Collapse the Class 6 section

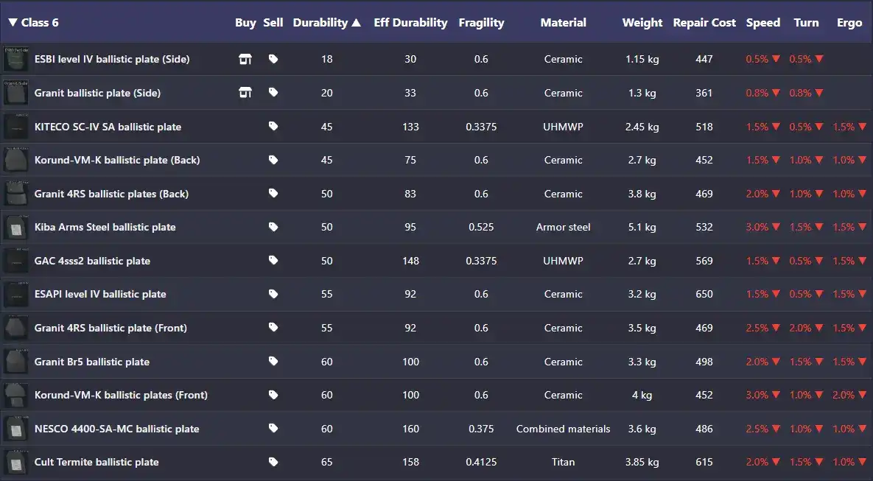[x=13, y=22]
